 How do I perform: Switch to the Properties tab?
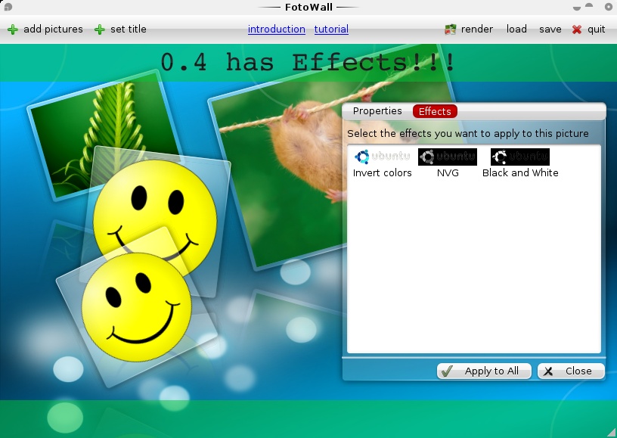pos(377,111)
